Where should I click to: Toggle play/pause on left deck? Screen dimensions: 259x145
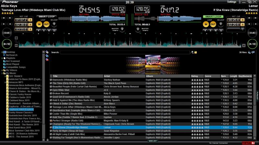[x=7, y=44]
